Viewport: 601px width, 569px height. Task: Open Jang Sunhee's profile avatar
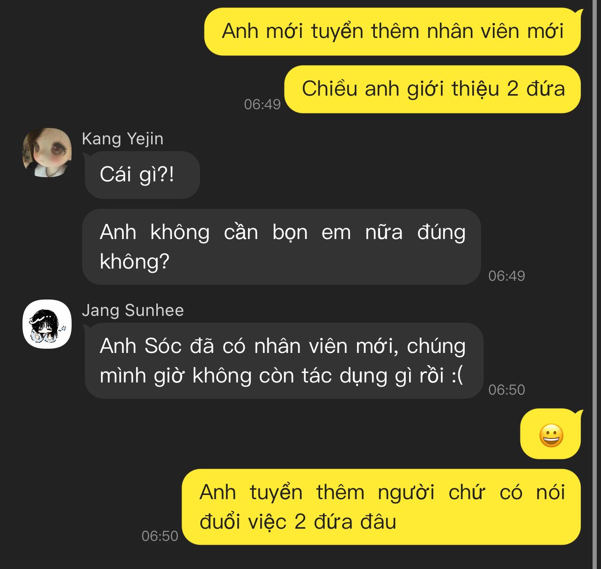point(47,324)
